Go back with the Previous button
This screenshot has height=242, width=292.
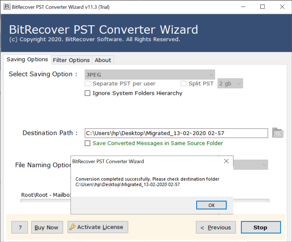[x=216, y=227]
